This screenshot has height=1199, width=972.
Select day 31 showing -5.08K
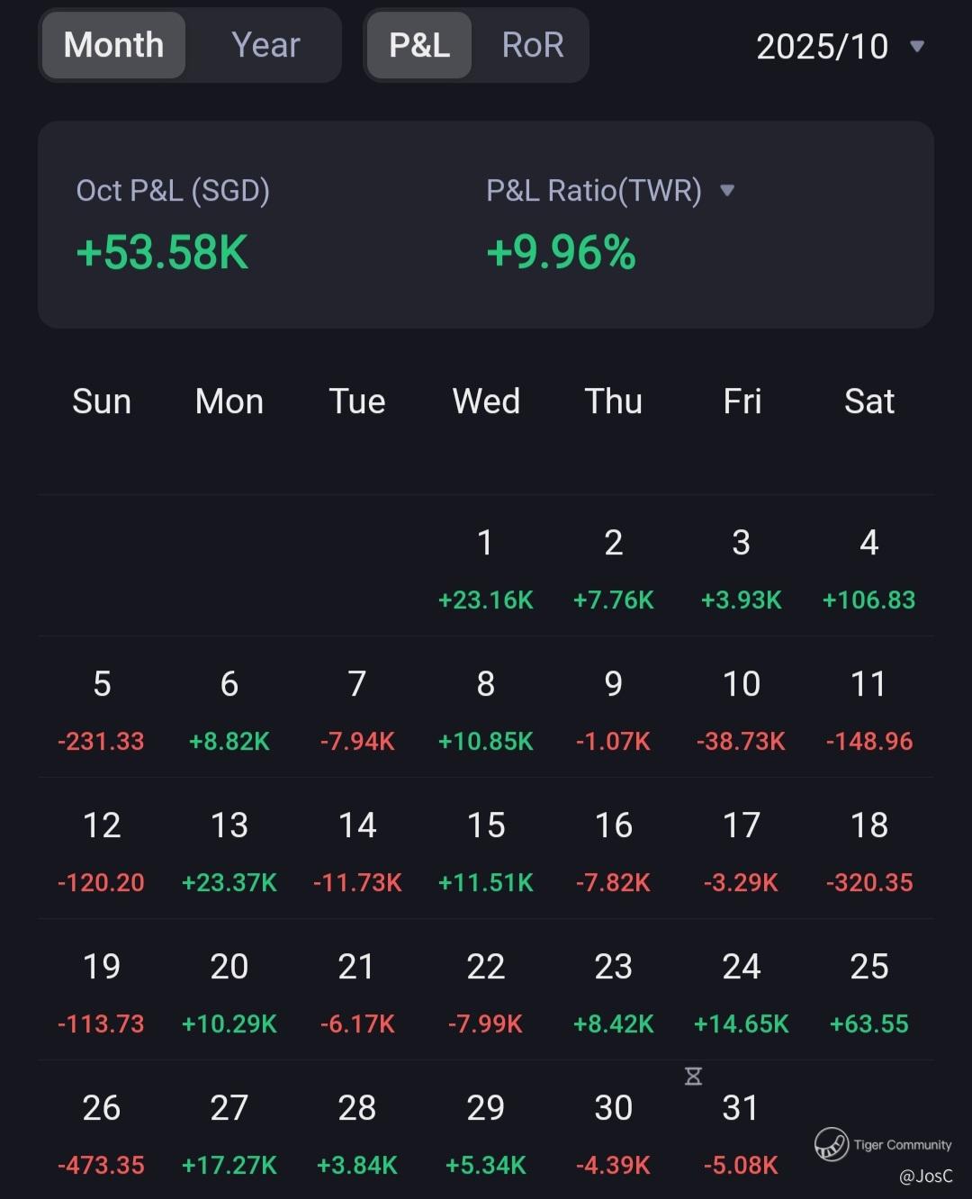[741, 1134]
